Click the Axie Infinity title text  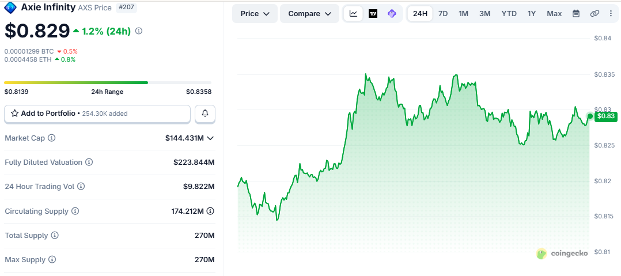tap(48, 7)
